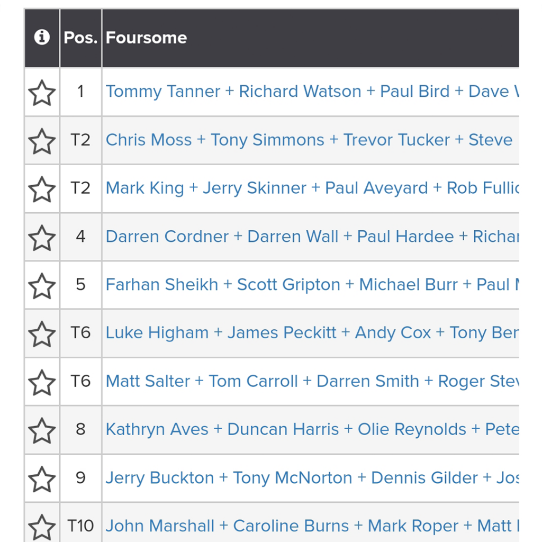542x542 pixels.
Task: Click the Foursome column header
Action: point(146,38)
